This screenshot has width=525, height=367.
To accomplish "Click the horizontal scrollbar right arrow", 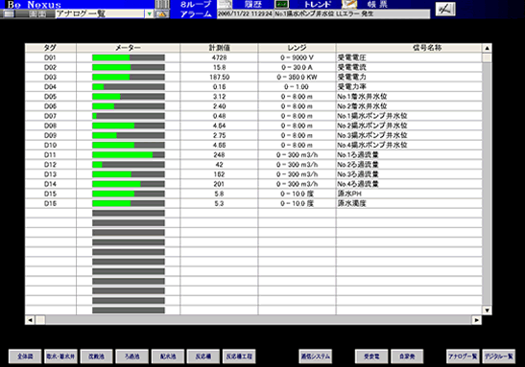I will pyautogui.click(x=476, y=320).
